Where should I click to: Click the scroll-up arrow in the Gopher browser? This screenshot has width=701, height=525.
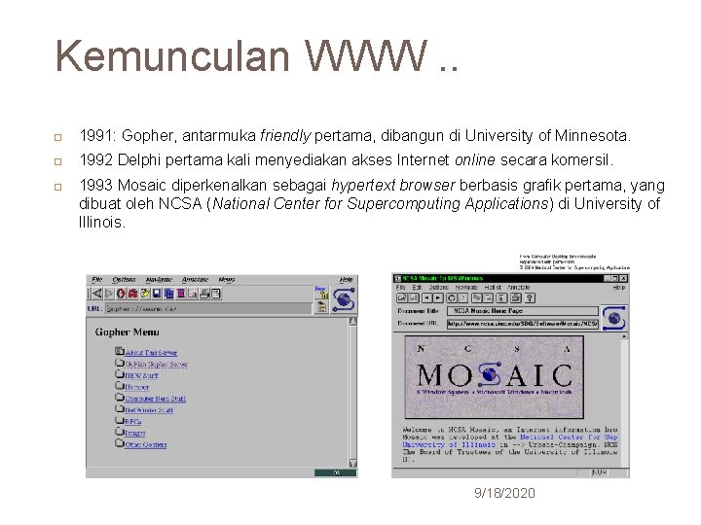coord(352,322)
